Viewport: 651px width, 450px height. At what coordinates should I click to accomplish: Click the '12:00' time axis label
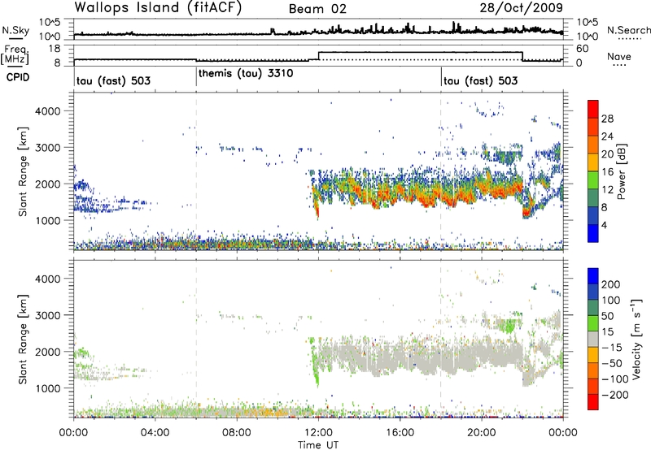pos(318,433)
